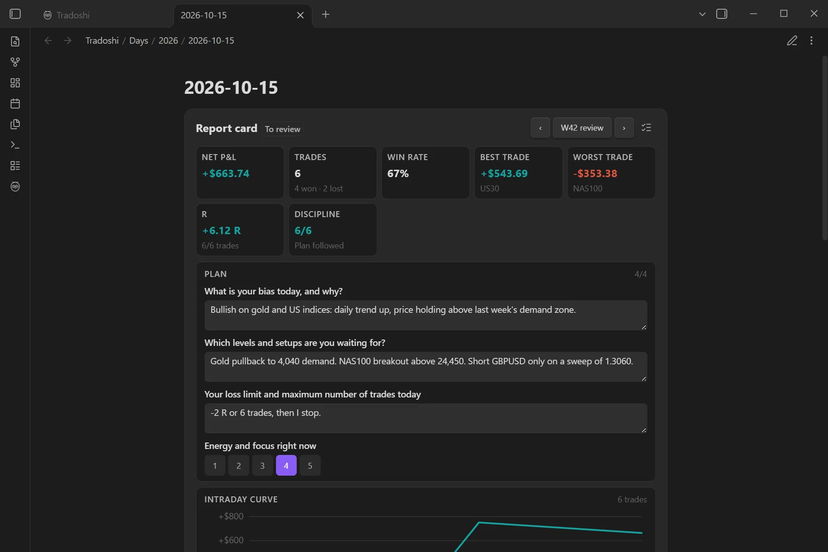Set energy and focus to 3
828x552 pixels.
click(x=263, y=466)
